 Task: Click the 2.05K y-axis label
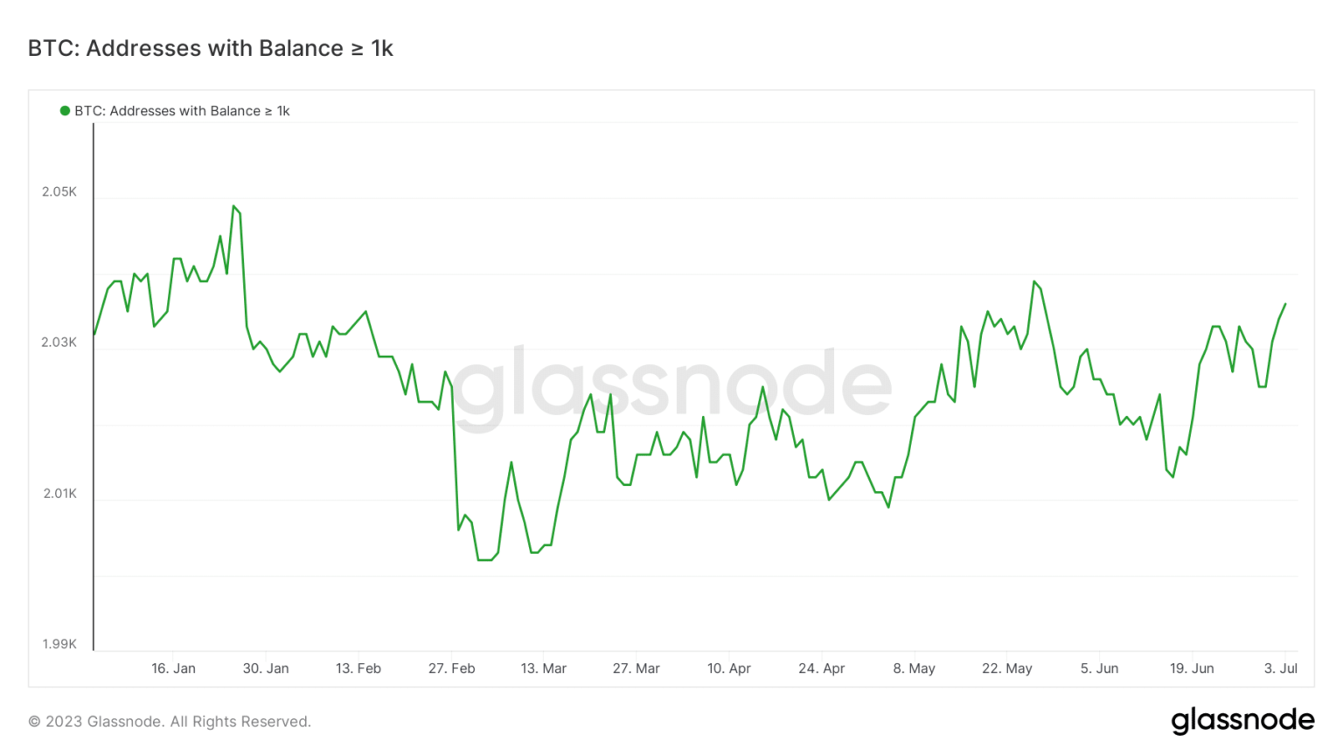(x=59, y=191)
